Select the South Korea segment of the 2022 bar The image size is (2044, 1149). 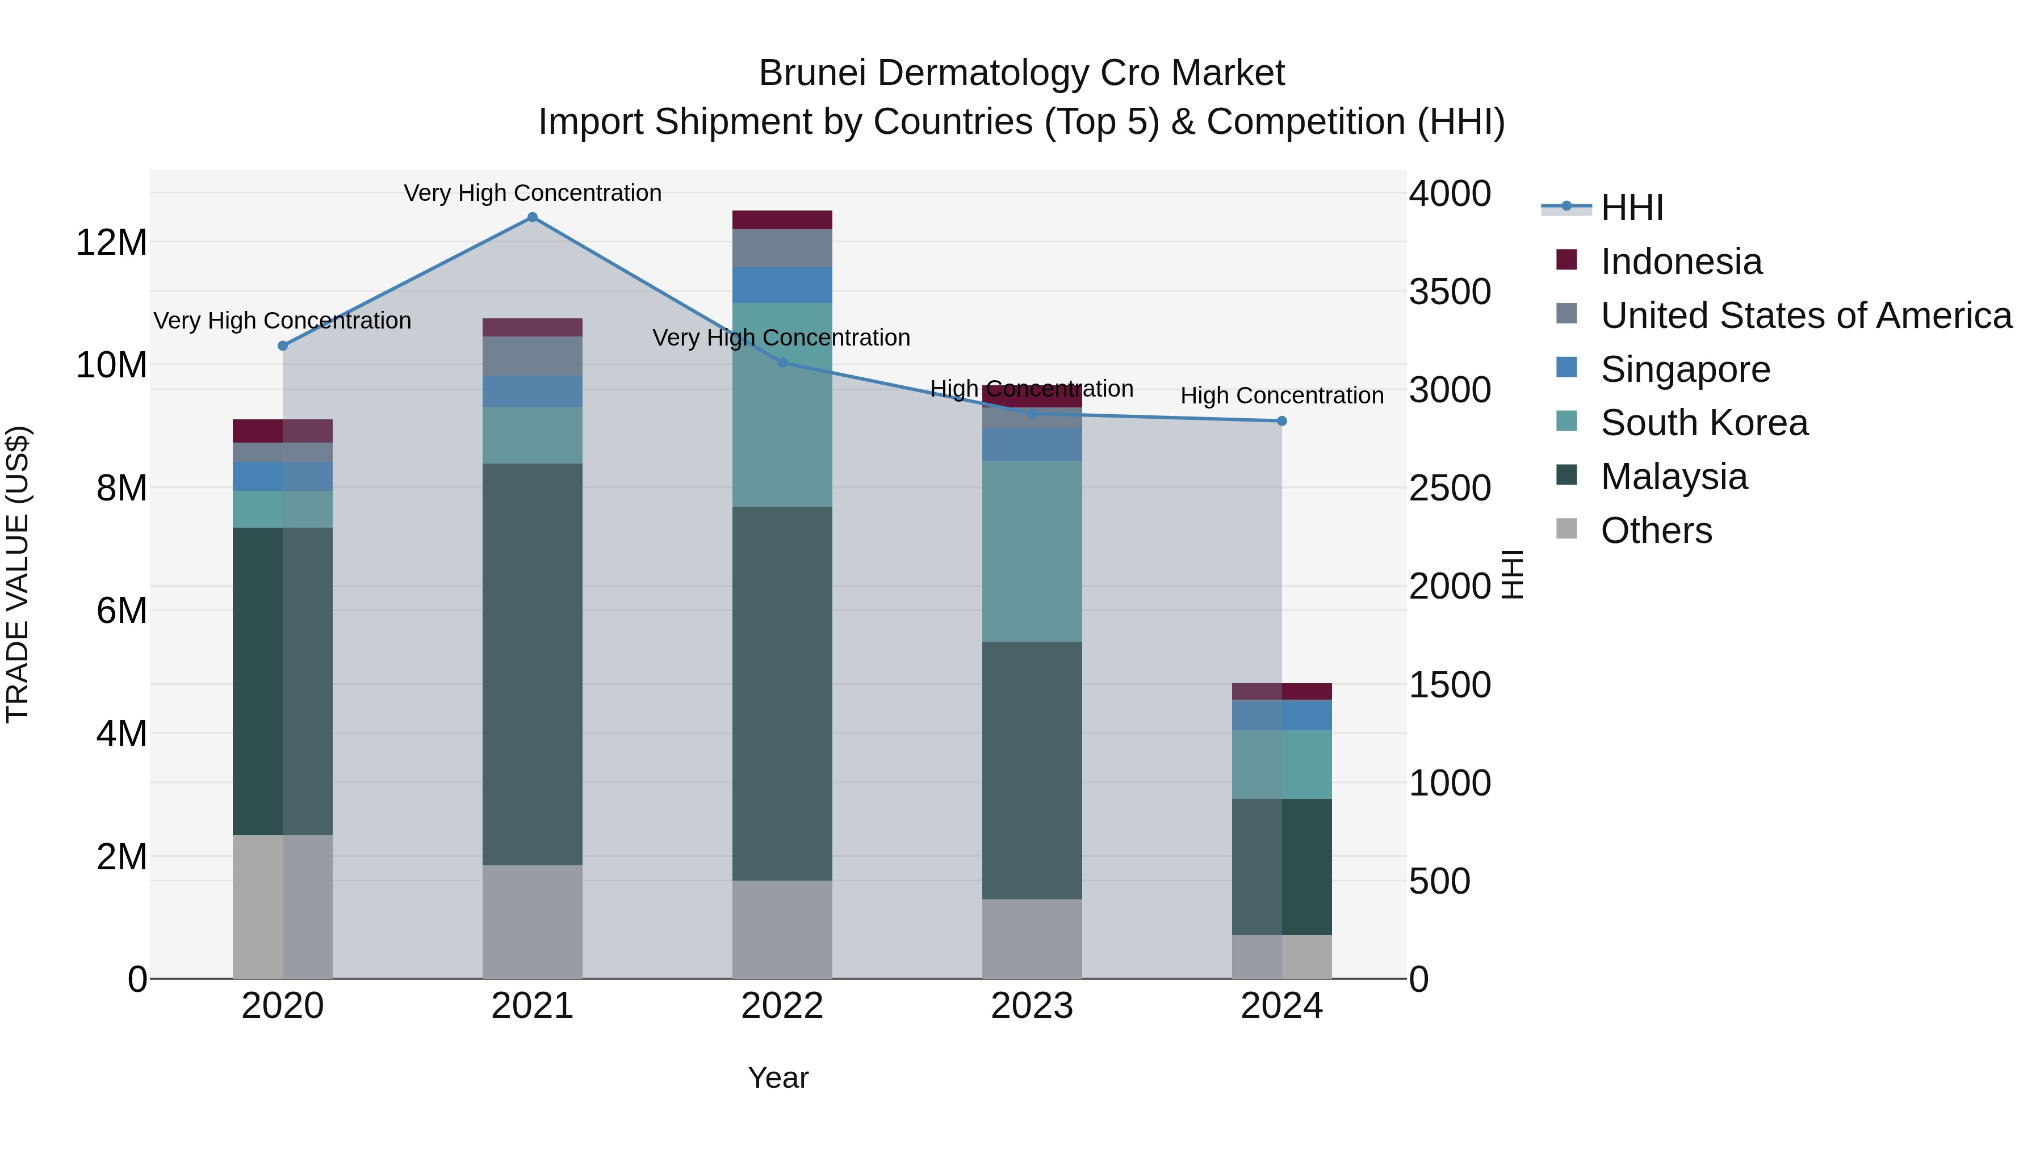click(782, 405)
